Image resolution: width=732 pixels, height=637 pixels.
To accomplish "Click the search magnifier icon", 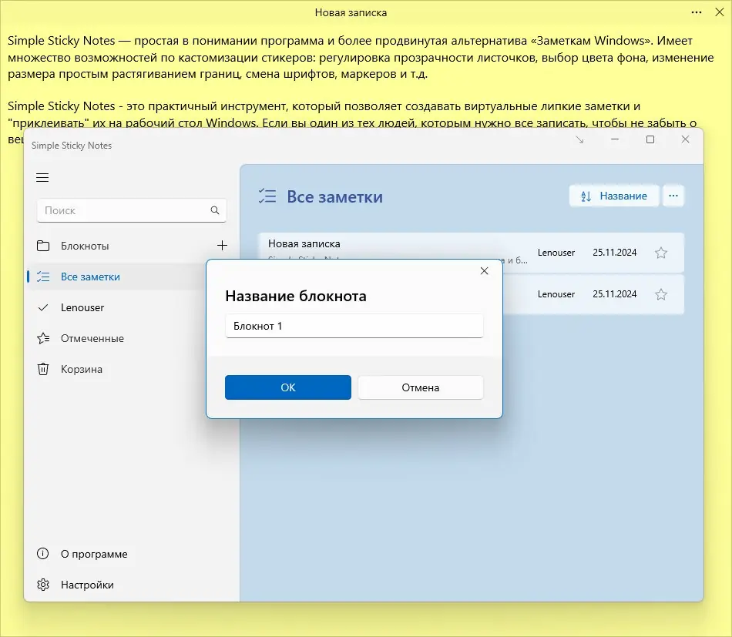I will pyautogui.click(x=215, y=210).
